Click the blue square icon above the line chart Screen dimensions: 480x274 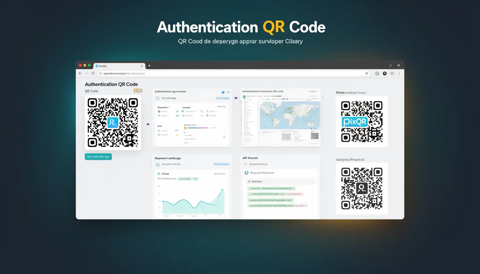click(157, 164)
